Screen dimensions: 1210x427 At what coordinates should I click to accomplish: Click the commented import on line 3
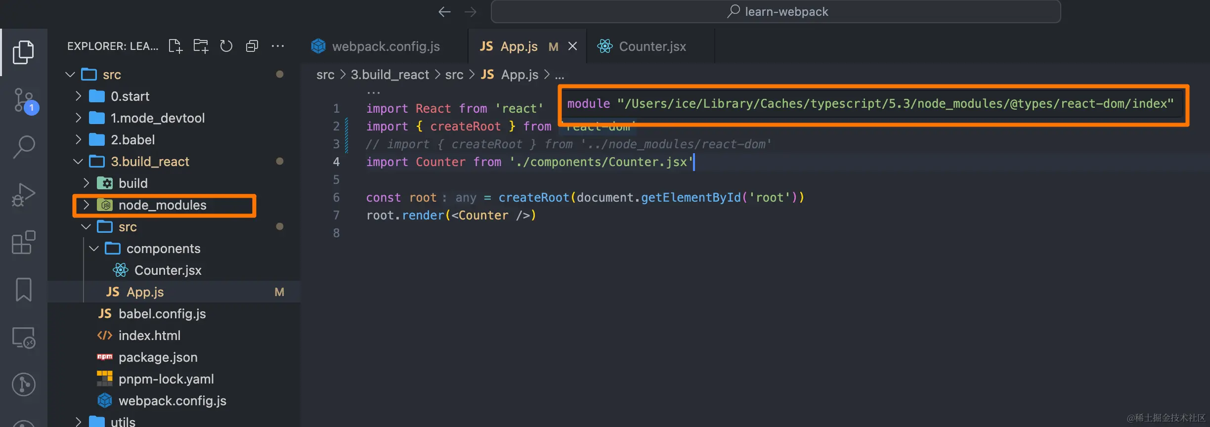coord(568,144)
